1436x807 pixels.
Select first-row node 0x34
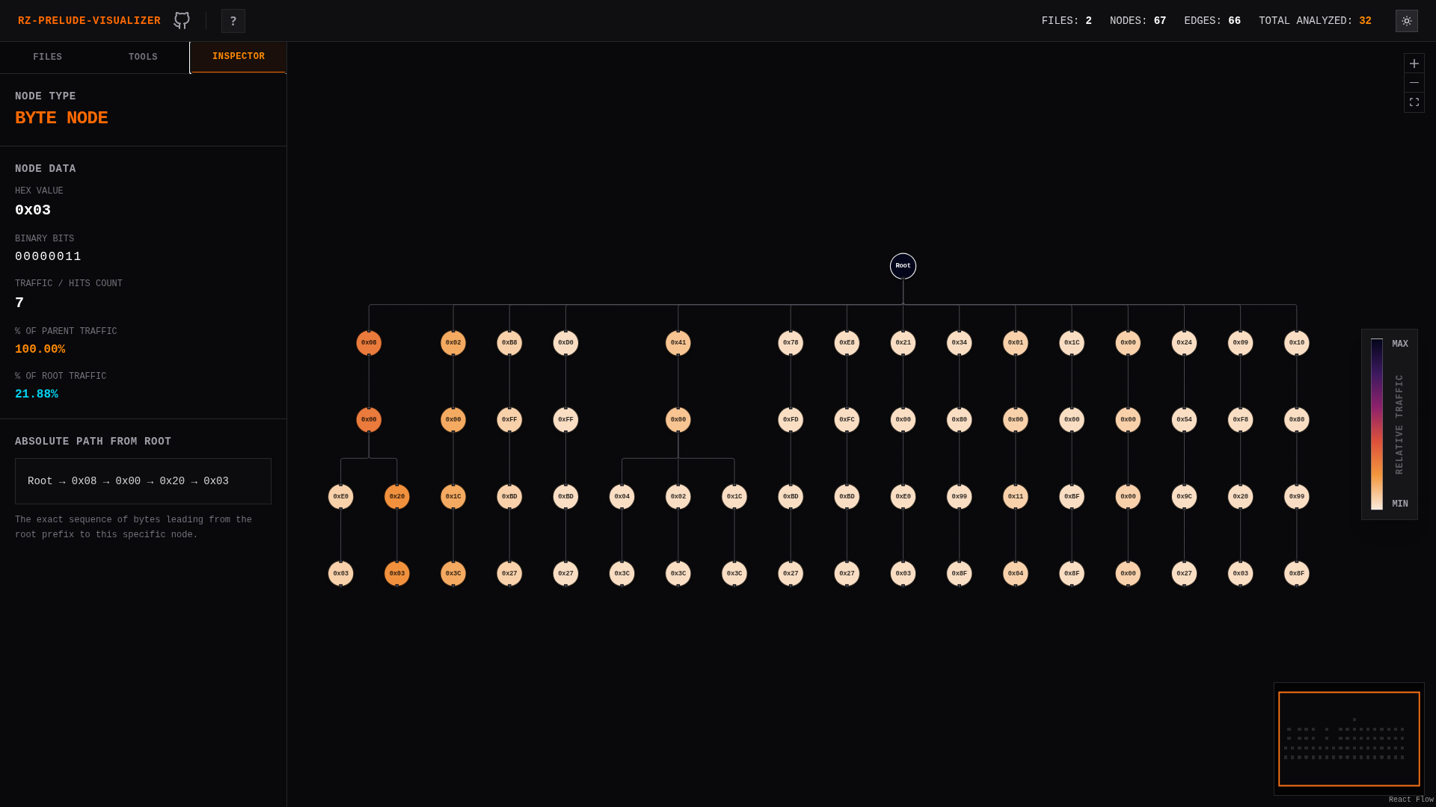[960, 343]
